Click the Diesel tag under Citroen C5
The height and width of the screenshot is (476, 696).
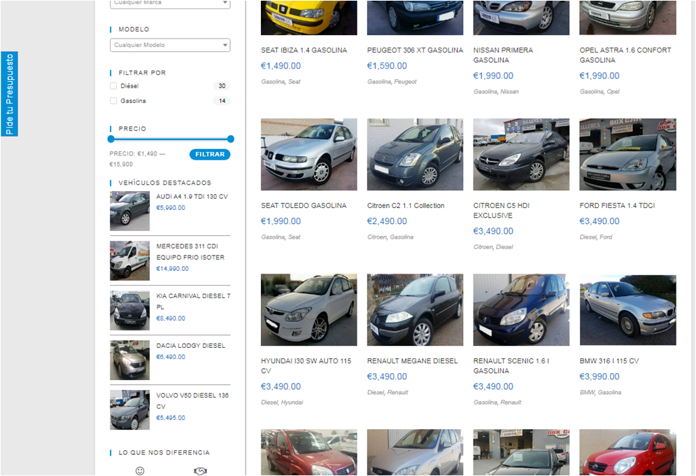504,247
